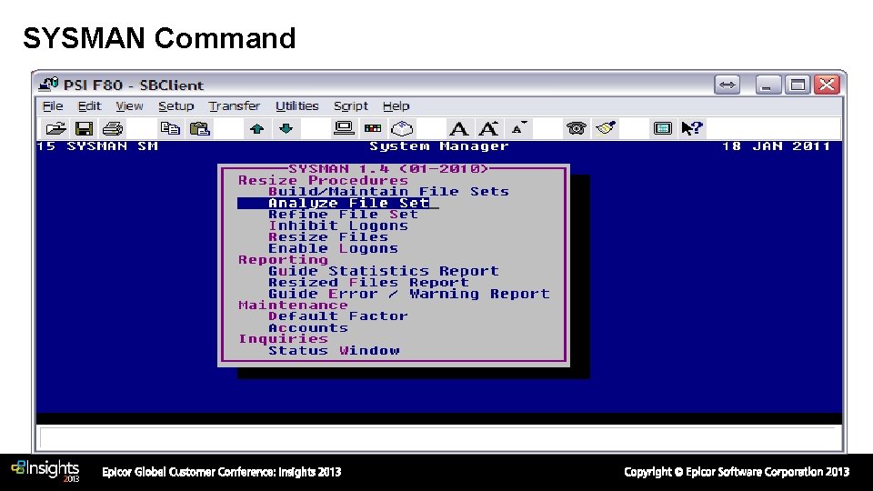Click the Copy toolbar icon
This screenshot has height=491, width=873.
pos(170,128)
